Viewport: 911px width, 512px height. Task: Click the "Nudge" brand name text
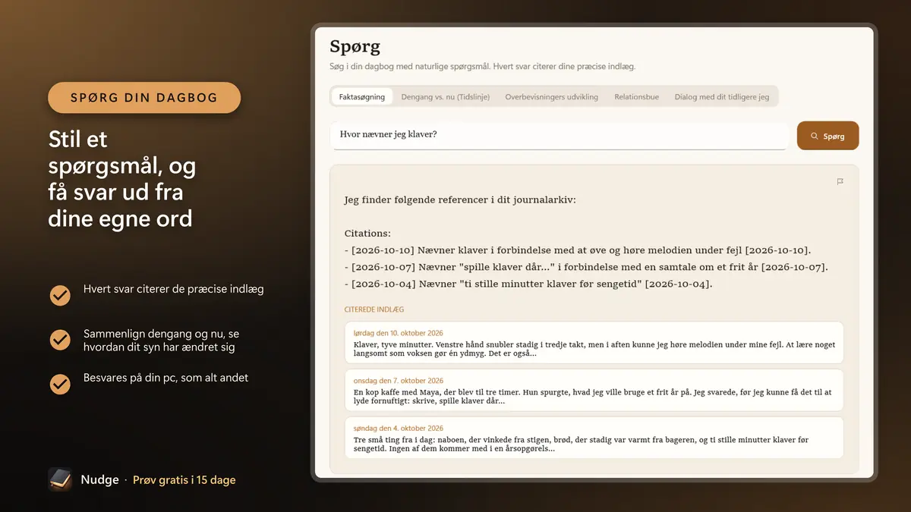click(x=100, y=480)
